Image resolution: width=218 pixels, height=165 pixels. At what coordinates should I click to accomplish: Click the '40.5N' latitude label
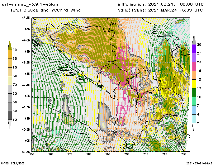[x=26, y=130]
